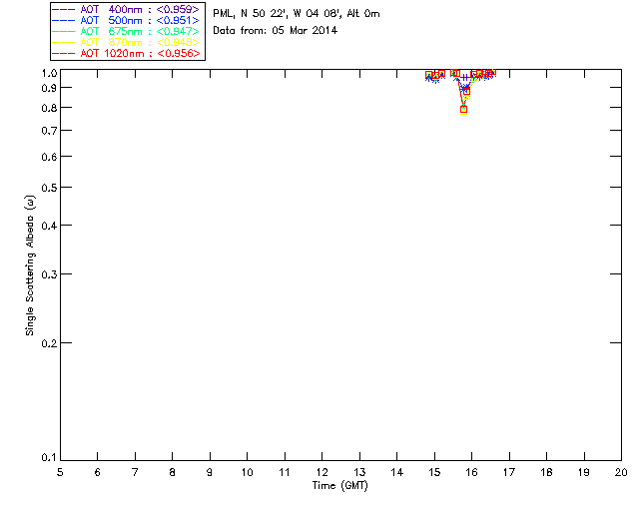
Task: Click y-axis tick label 0.7
Action: pos(49,131)
